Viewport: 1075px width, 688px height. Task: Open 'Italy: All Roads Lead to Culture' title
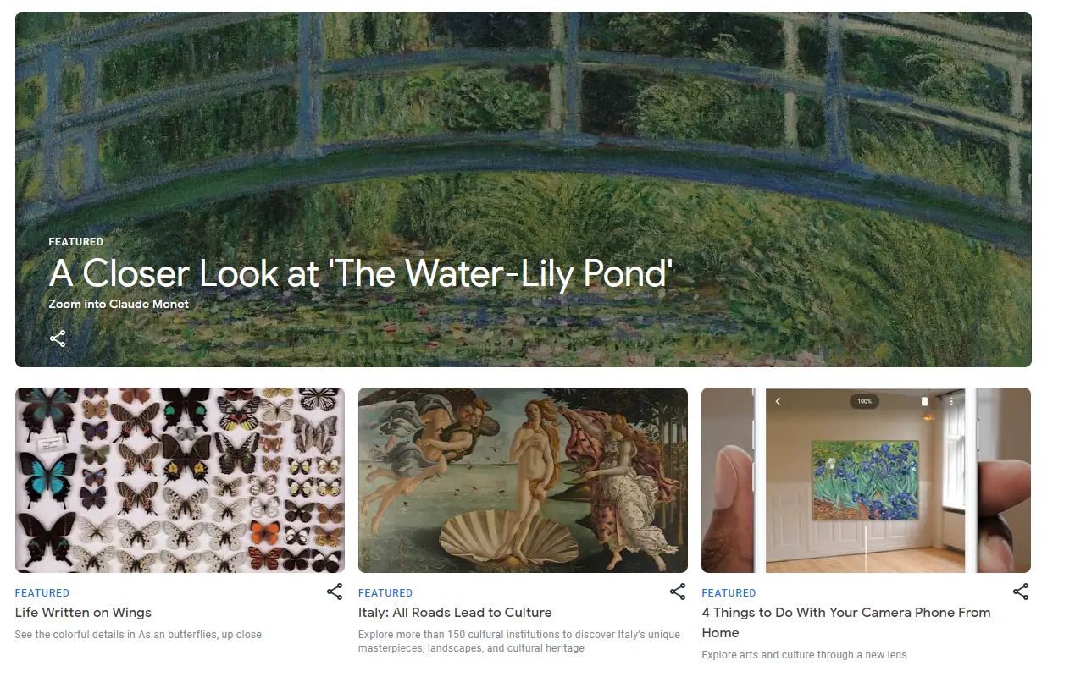point(455,613)
